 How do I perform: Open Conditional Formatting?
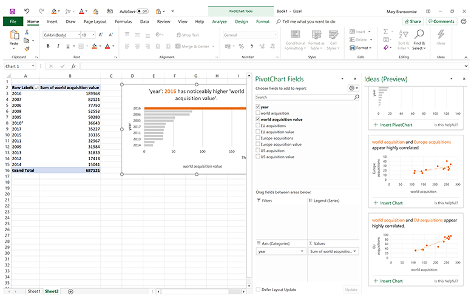pyautogui.click(x=295, y=40)
